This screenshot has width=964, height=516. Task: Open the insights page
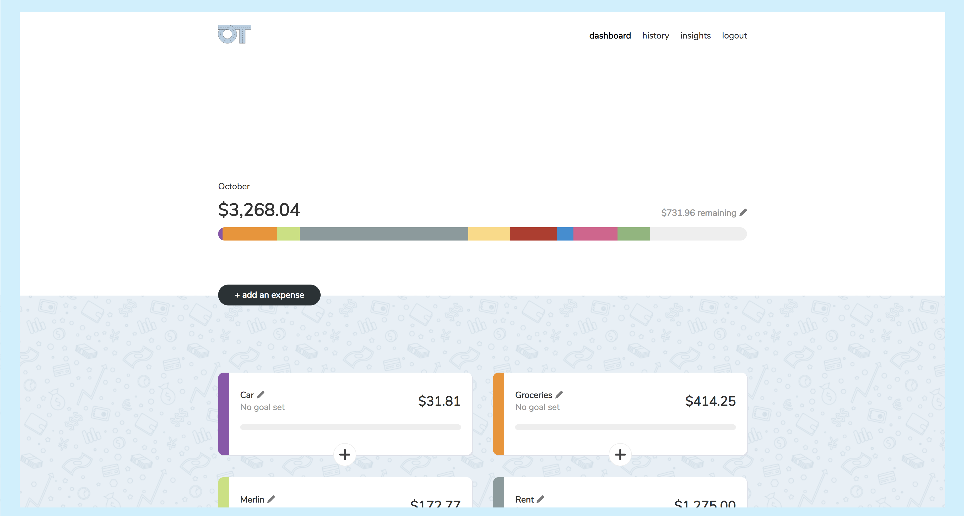coord(695,36)
